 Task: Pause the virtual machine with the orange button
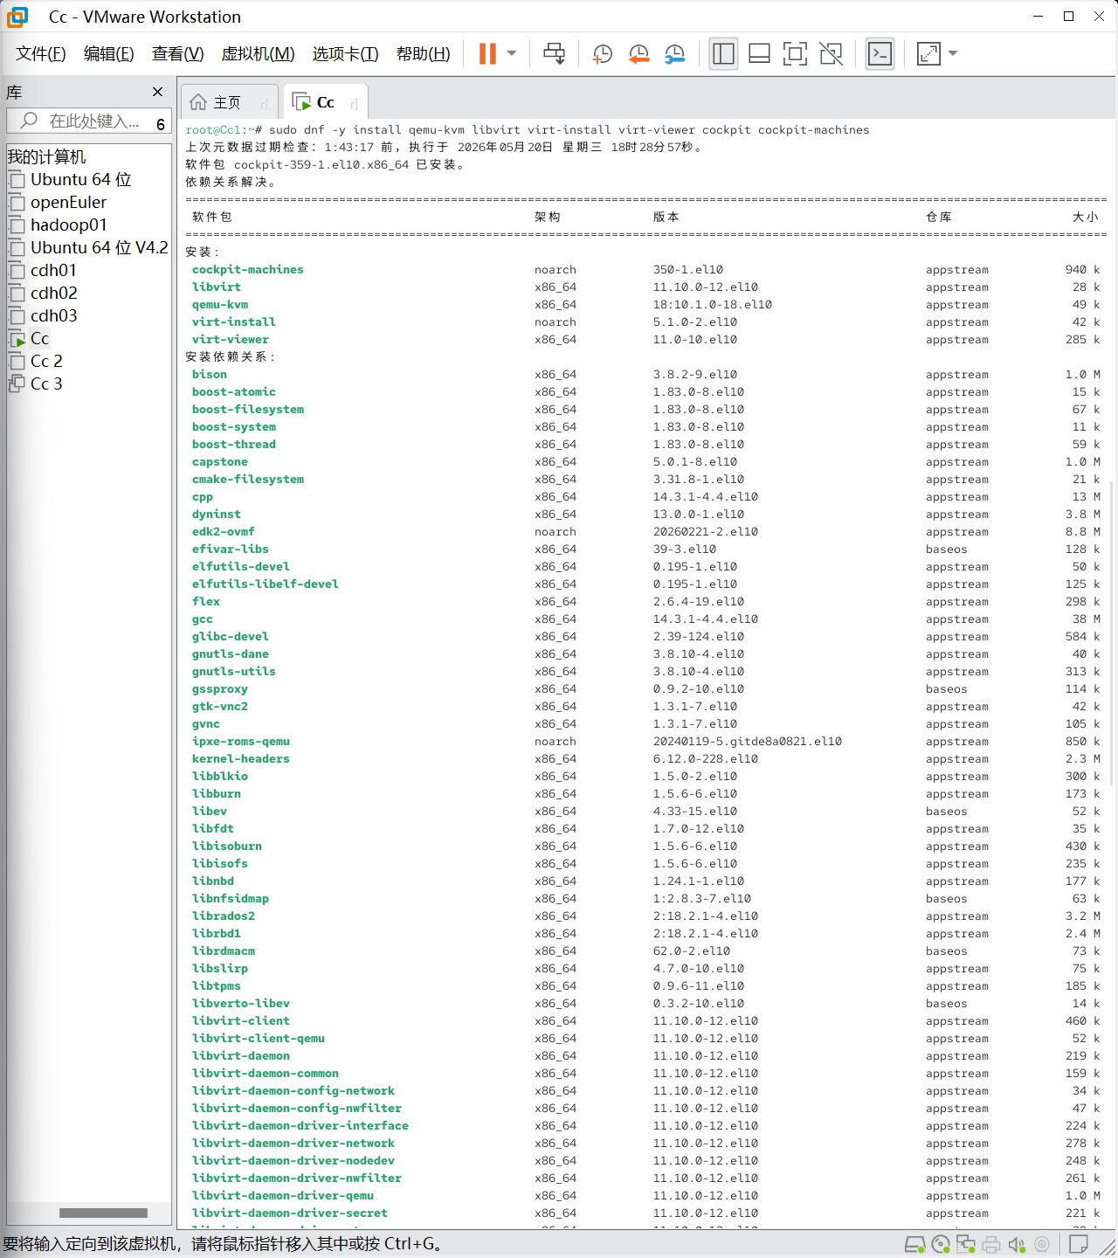pyautogui.click(x=487, y=53)
